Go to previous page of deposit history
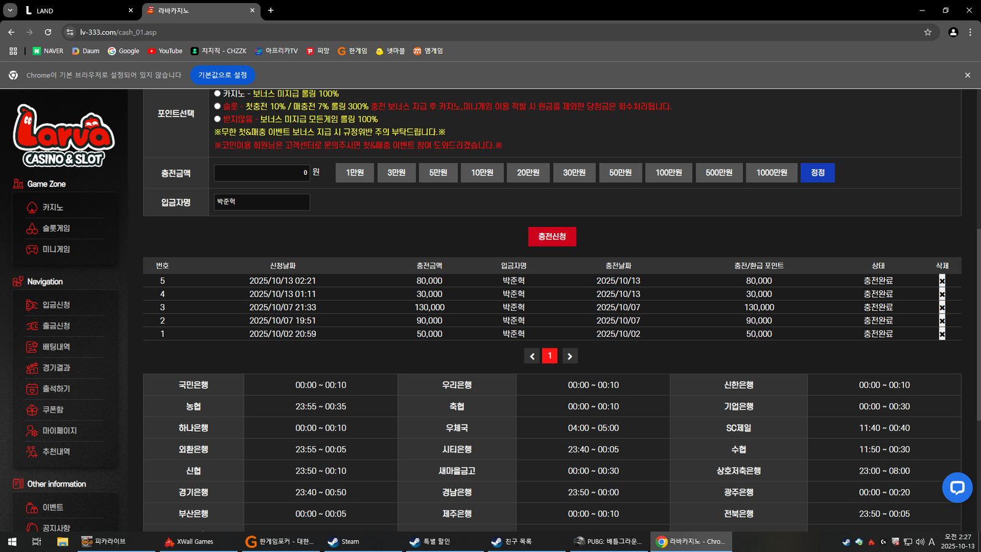Screen dimensions: 981x552 (532, 356)
